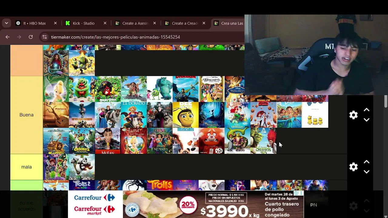Open the tab search dropdown chevron
388x218 pixels.
point(6,23)
